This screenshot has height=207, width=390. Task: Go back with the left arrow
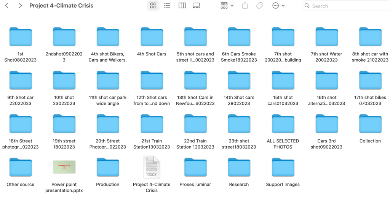point(8,6)
